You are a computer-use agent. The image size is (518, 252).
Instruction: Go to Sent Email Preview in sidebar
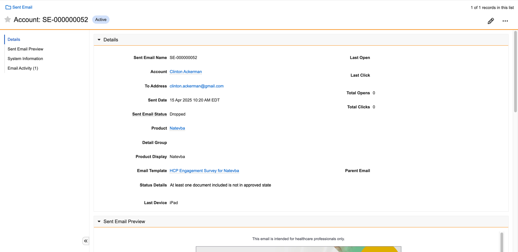tap(25, 49)
